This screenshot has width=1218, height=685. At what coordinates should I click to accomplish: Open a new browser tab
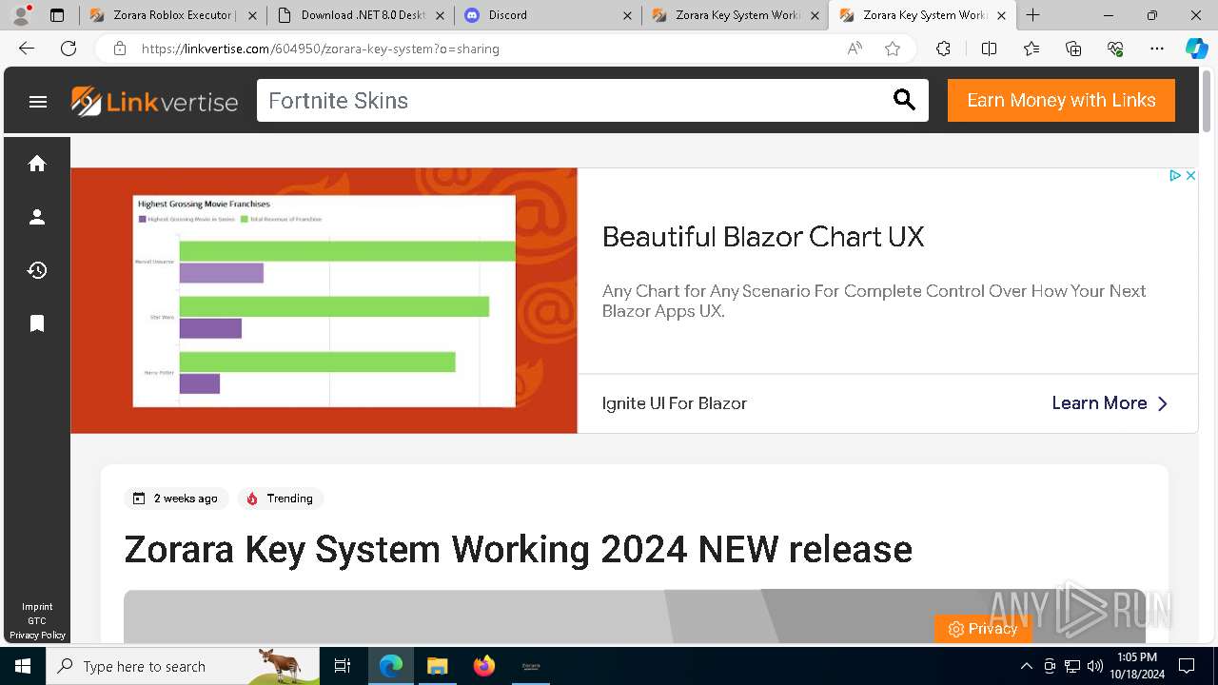(1033, 15)
